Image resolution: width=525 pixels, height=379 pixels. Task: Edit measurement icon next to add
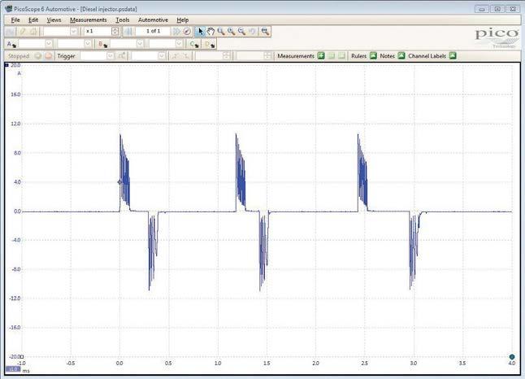[x=331, y=55]
